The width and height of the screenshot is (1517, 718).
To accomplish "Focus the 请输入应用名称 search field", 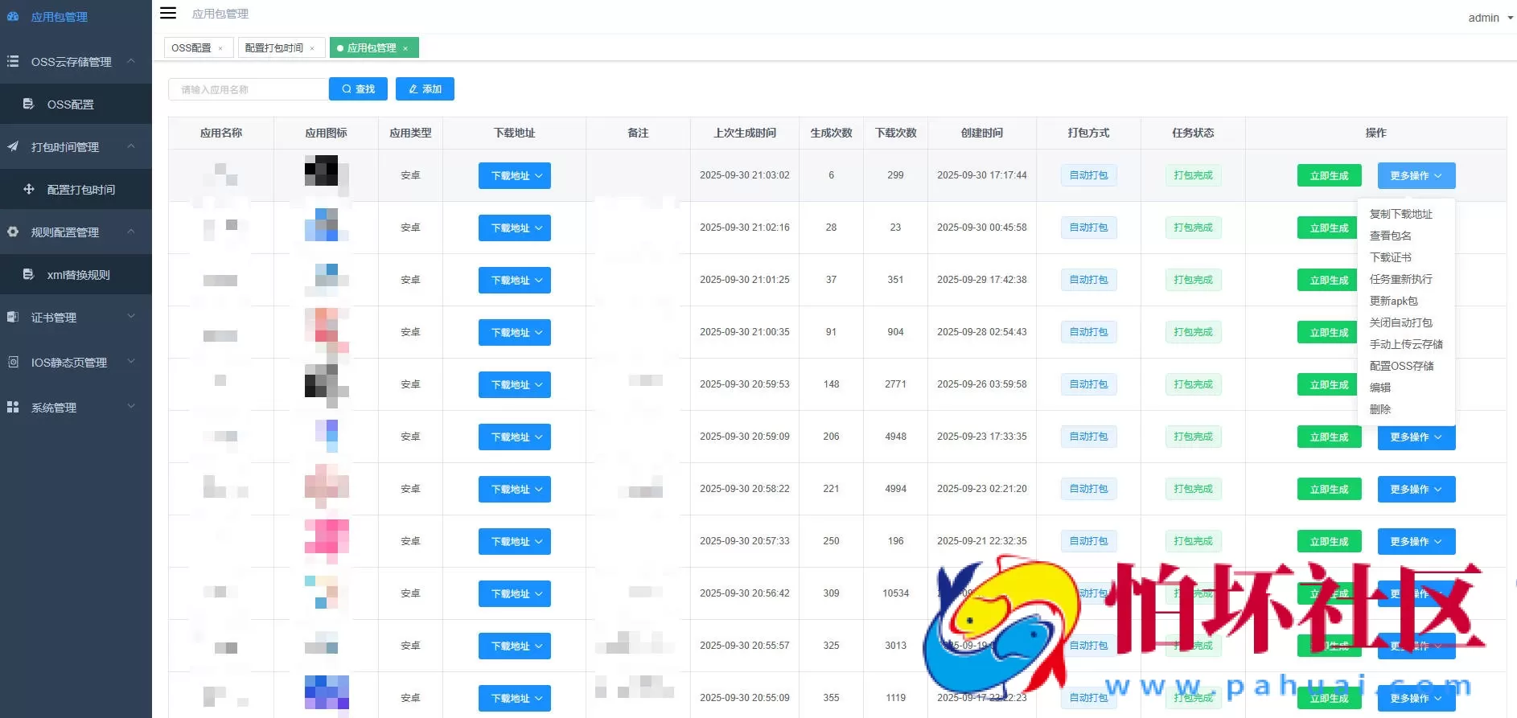I will pos(248,89).
